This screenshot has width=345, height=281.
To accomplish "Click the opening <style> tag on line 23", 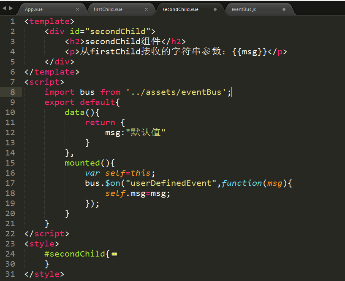I will coord(42,244).
